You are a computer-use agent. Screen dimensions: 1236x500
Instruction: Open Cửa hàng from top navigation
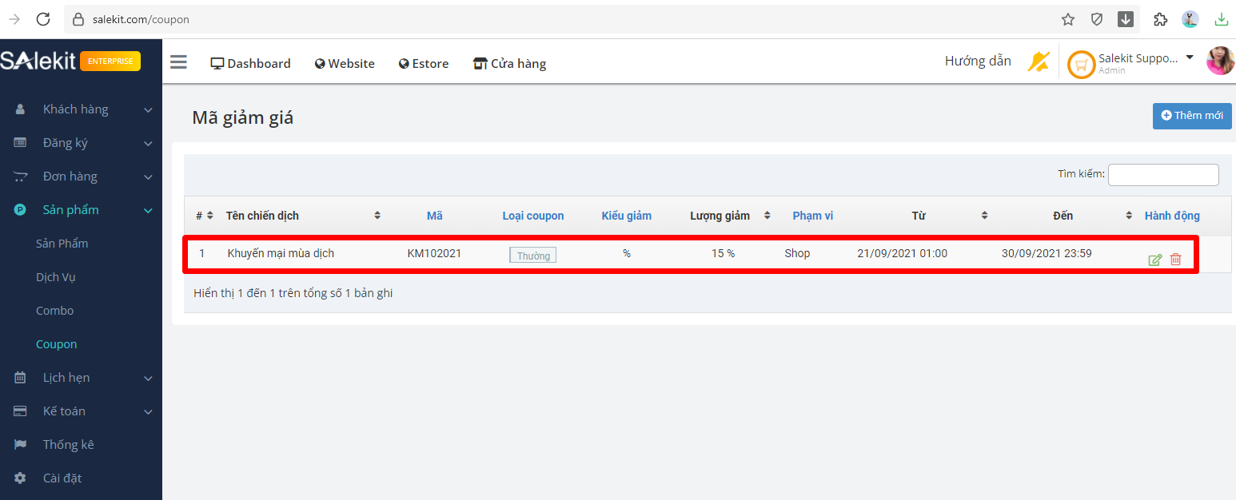click(x=509, y=63)
